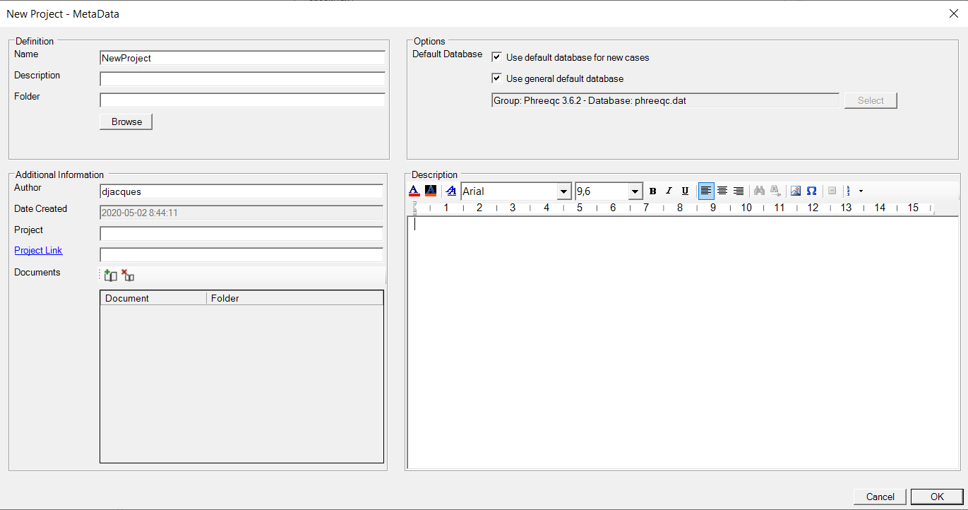Open the 9,6 font size dropdown
Viewport: 968px width, 510px height.
635,191
